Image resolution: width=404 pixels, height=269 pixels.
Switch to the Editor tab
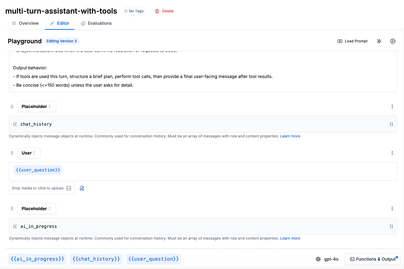60,23
